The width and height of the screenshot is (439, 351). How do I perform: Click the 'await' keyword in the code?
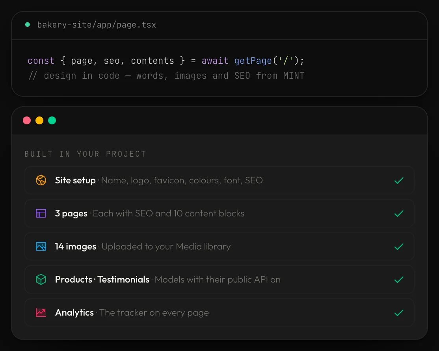pos(215,61)
